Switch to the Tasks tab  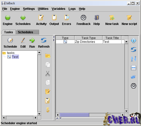click(9, 32)
